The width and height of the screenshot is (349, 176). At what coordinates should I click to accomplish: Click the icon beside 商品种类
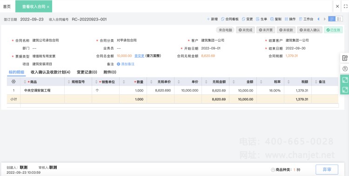point(273,170)
